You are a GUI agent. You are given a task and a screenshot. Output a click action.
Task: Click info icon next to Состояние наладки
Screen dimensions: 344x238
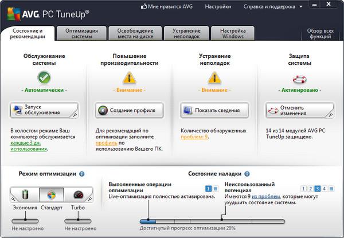[247, 174]
